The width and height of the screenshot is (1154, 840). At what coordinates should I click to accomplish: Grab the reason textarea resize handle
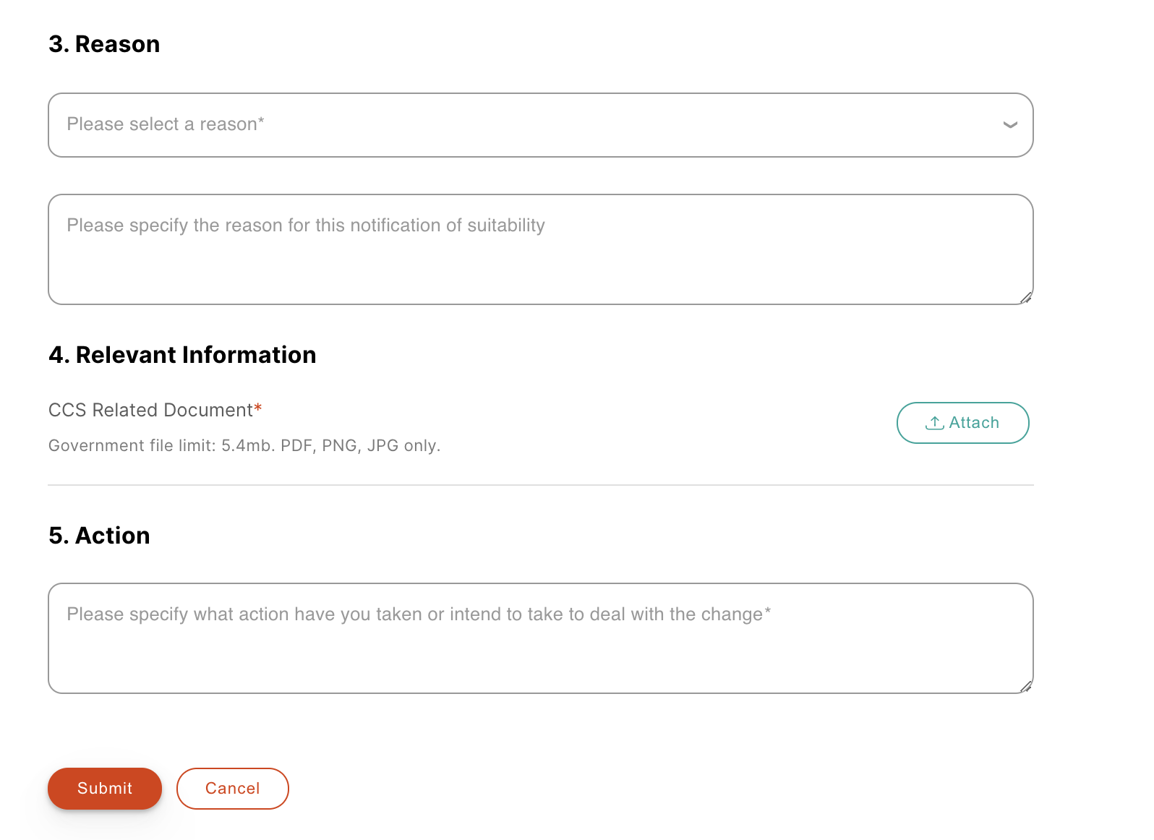click(1025, 297)
